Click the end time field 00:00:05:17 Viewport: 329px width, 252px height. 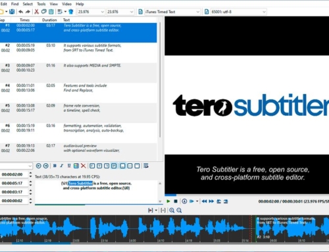click(14, 184)
